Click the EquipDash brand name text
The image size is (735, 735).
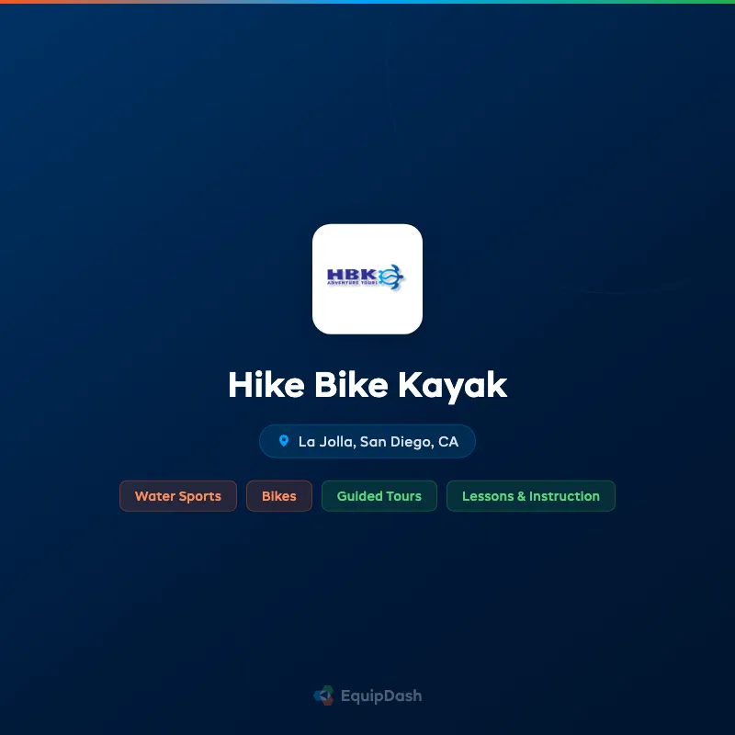[381, 696]
